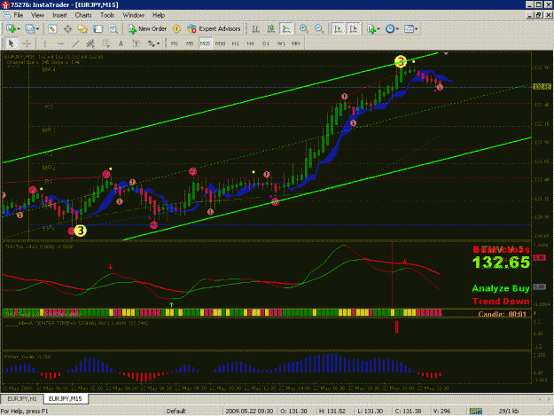Toggle the Data Window crosshair-target icon
554x416 pixels.
pos(67,29)
